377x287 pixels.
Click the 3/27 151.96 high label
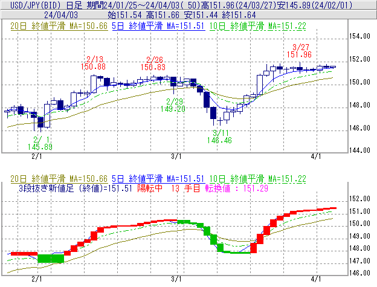pos(299,51)
